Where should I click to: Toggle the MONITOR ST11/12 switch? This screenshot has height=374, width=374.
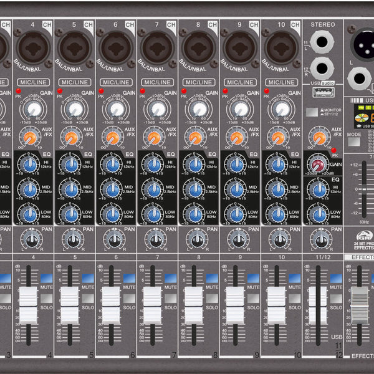312,112
